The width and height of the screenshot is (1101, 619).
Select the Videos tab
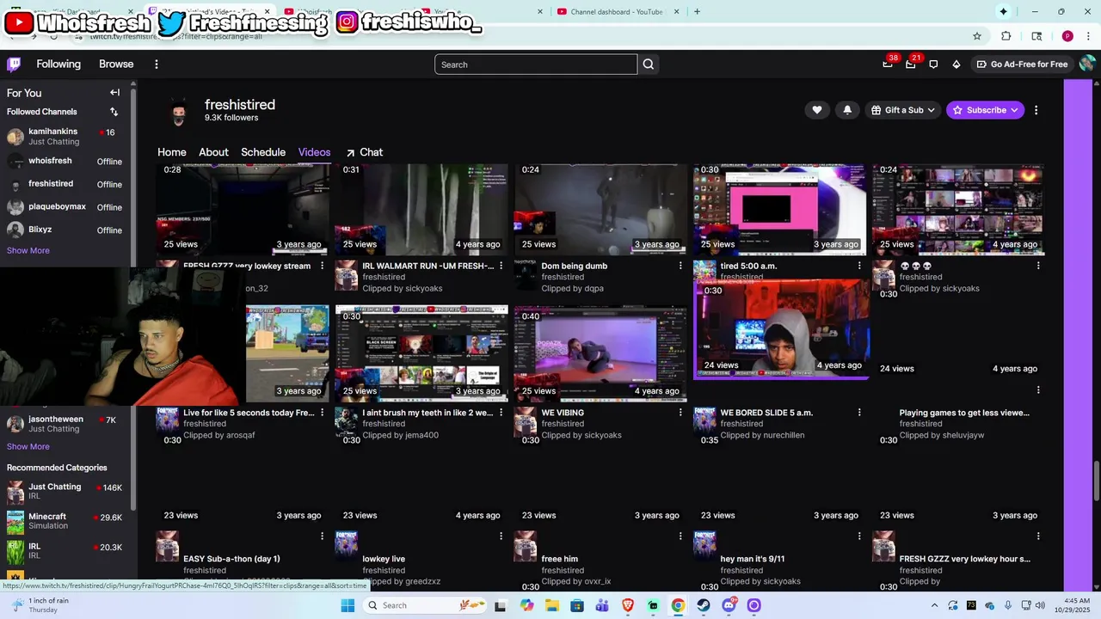314,152
